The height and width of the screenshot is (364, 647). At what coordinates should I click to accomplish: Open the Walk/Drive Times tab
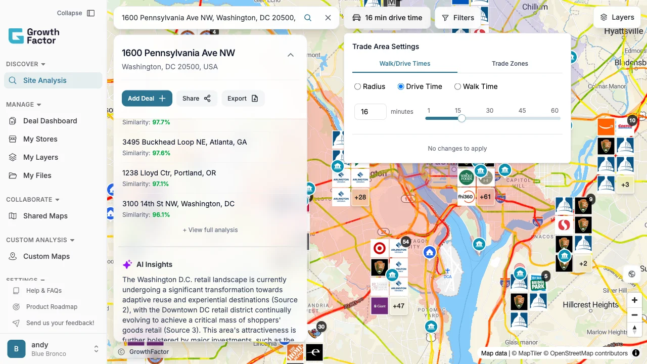[404, 64]
